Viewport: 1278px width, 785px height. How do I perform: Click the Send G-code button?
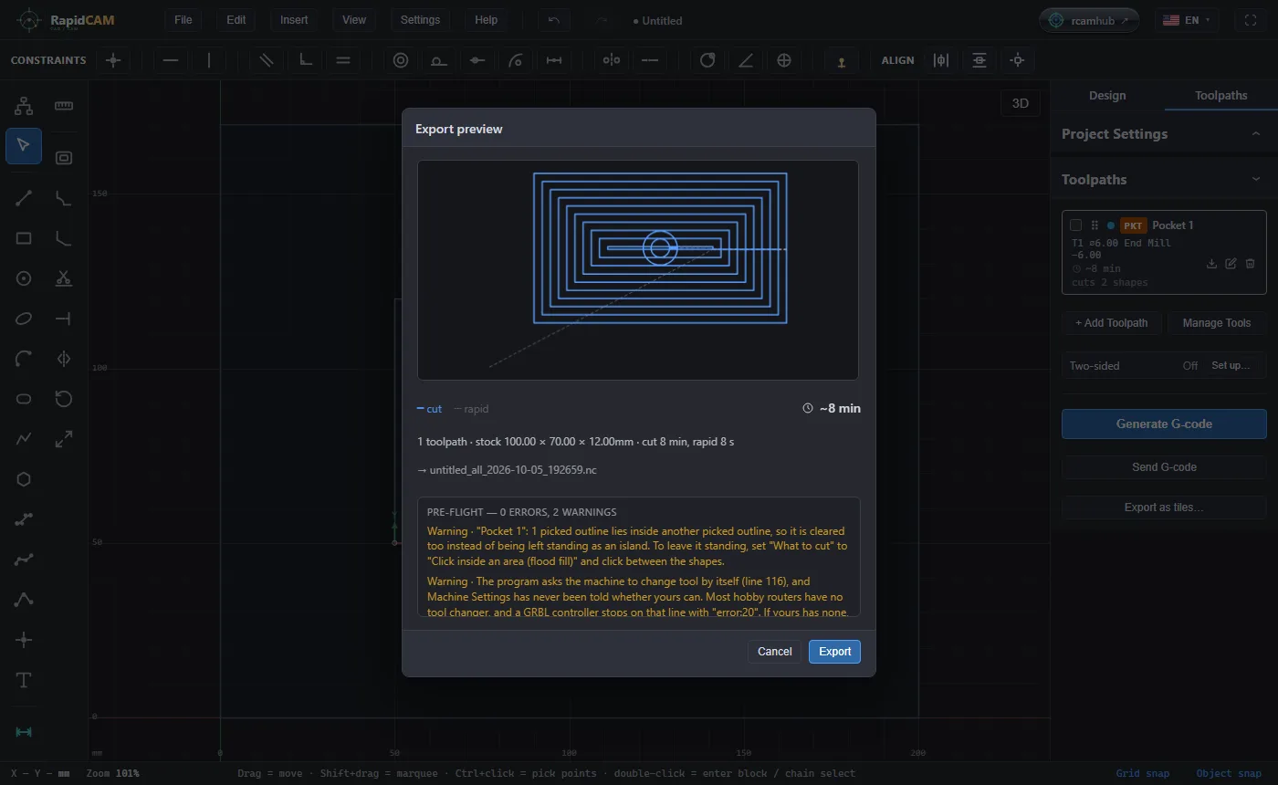1164,467
